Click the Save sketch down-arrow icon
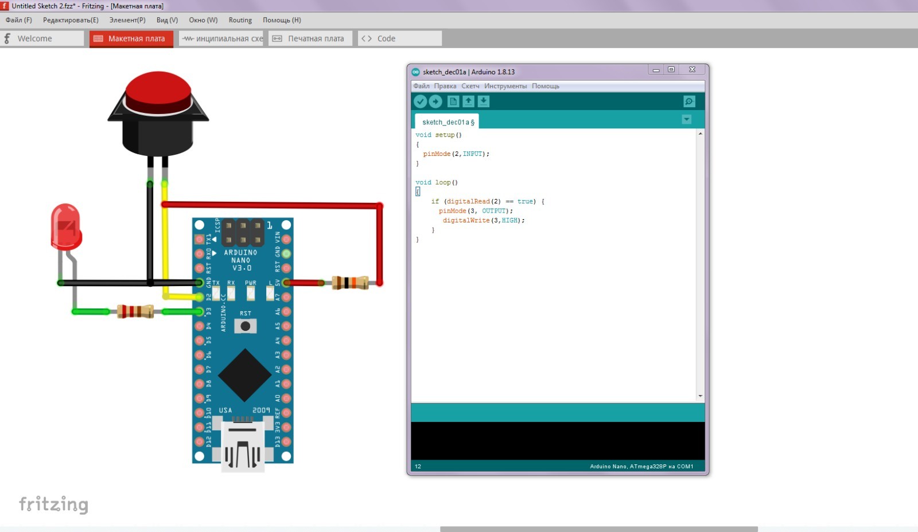The height and width of the screenshot is (532, 918). click(x=484, y=101)
